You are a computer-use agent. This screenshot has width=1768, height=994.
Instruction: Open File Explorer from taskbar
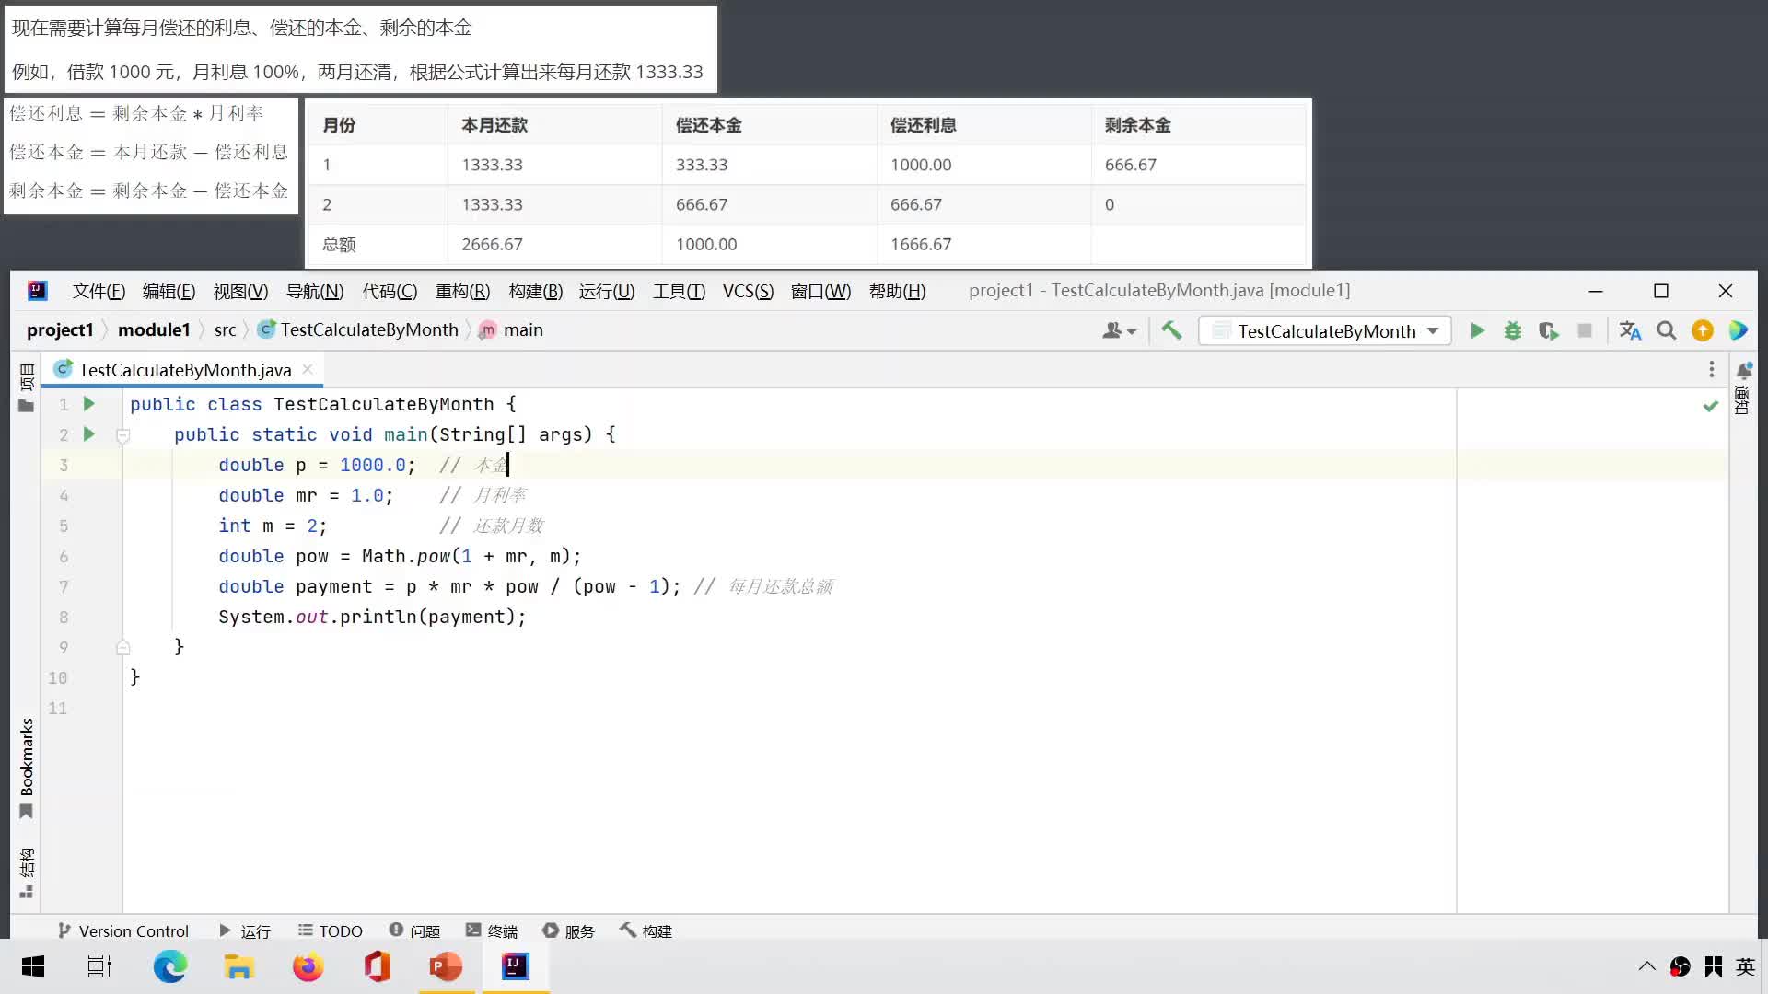238,966
